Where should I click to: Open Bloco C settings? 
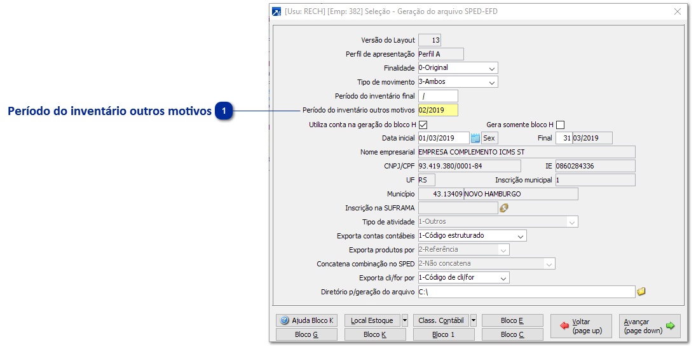click(512, 334)
